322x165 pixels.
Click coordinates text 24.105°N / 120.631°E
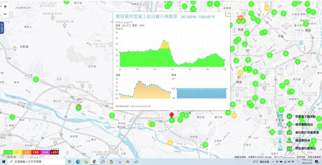coord(198,17)
